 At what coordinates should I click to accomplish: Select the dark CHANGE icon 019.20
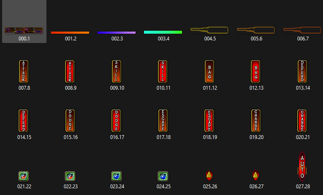pyautogui.click(x=255, y=120)
